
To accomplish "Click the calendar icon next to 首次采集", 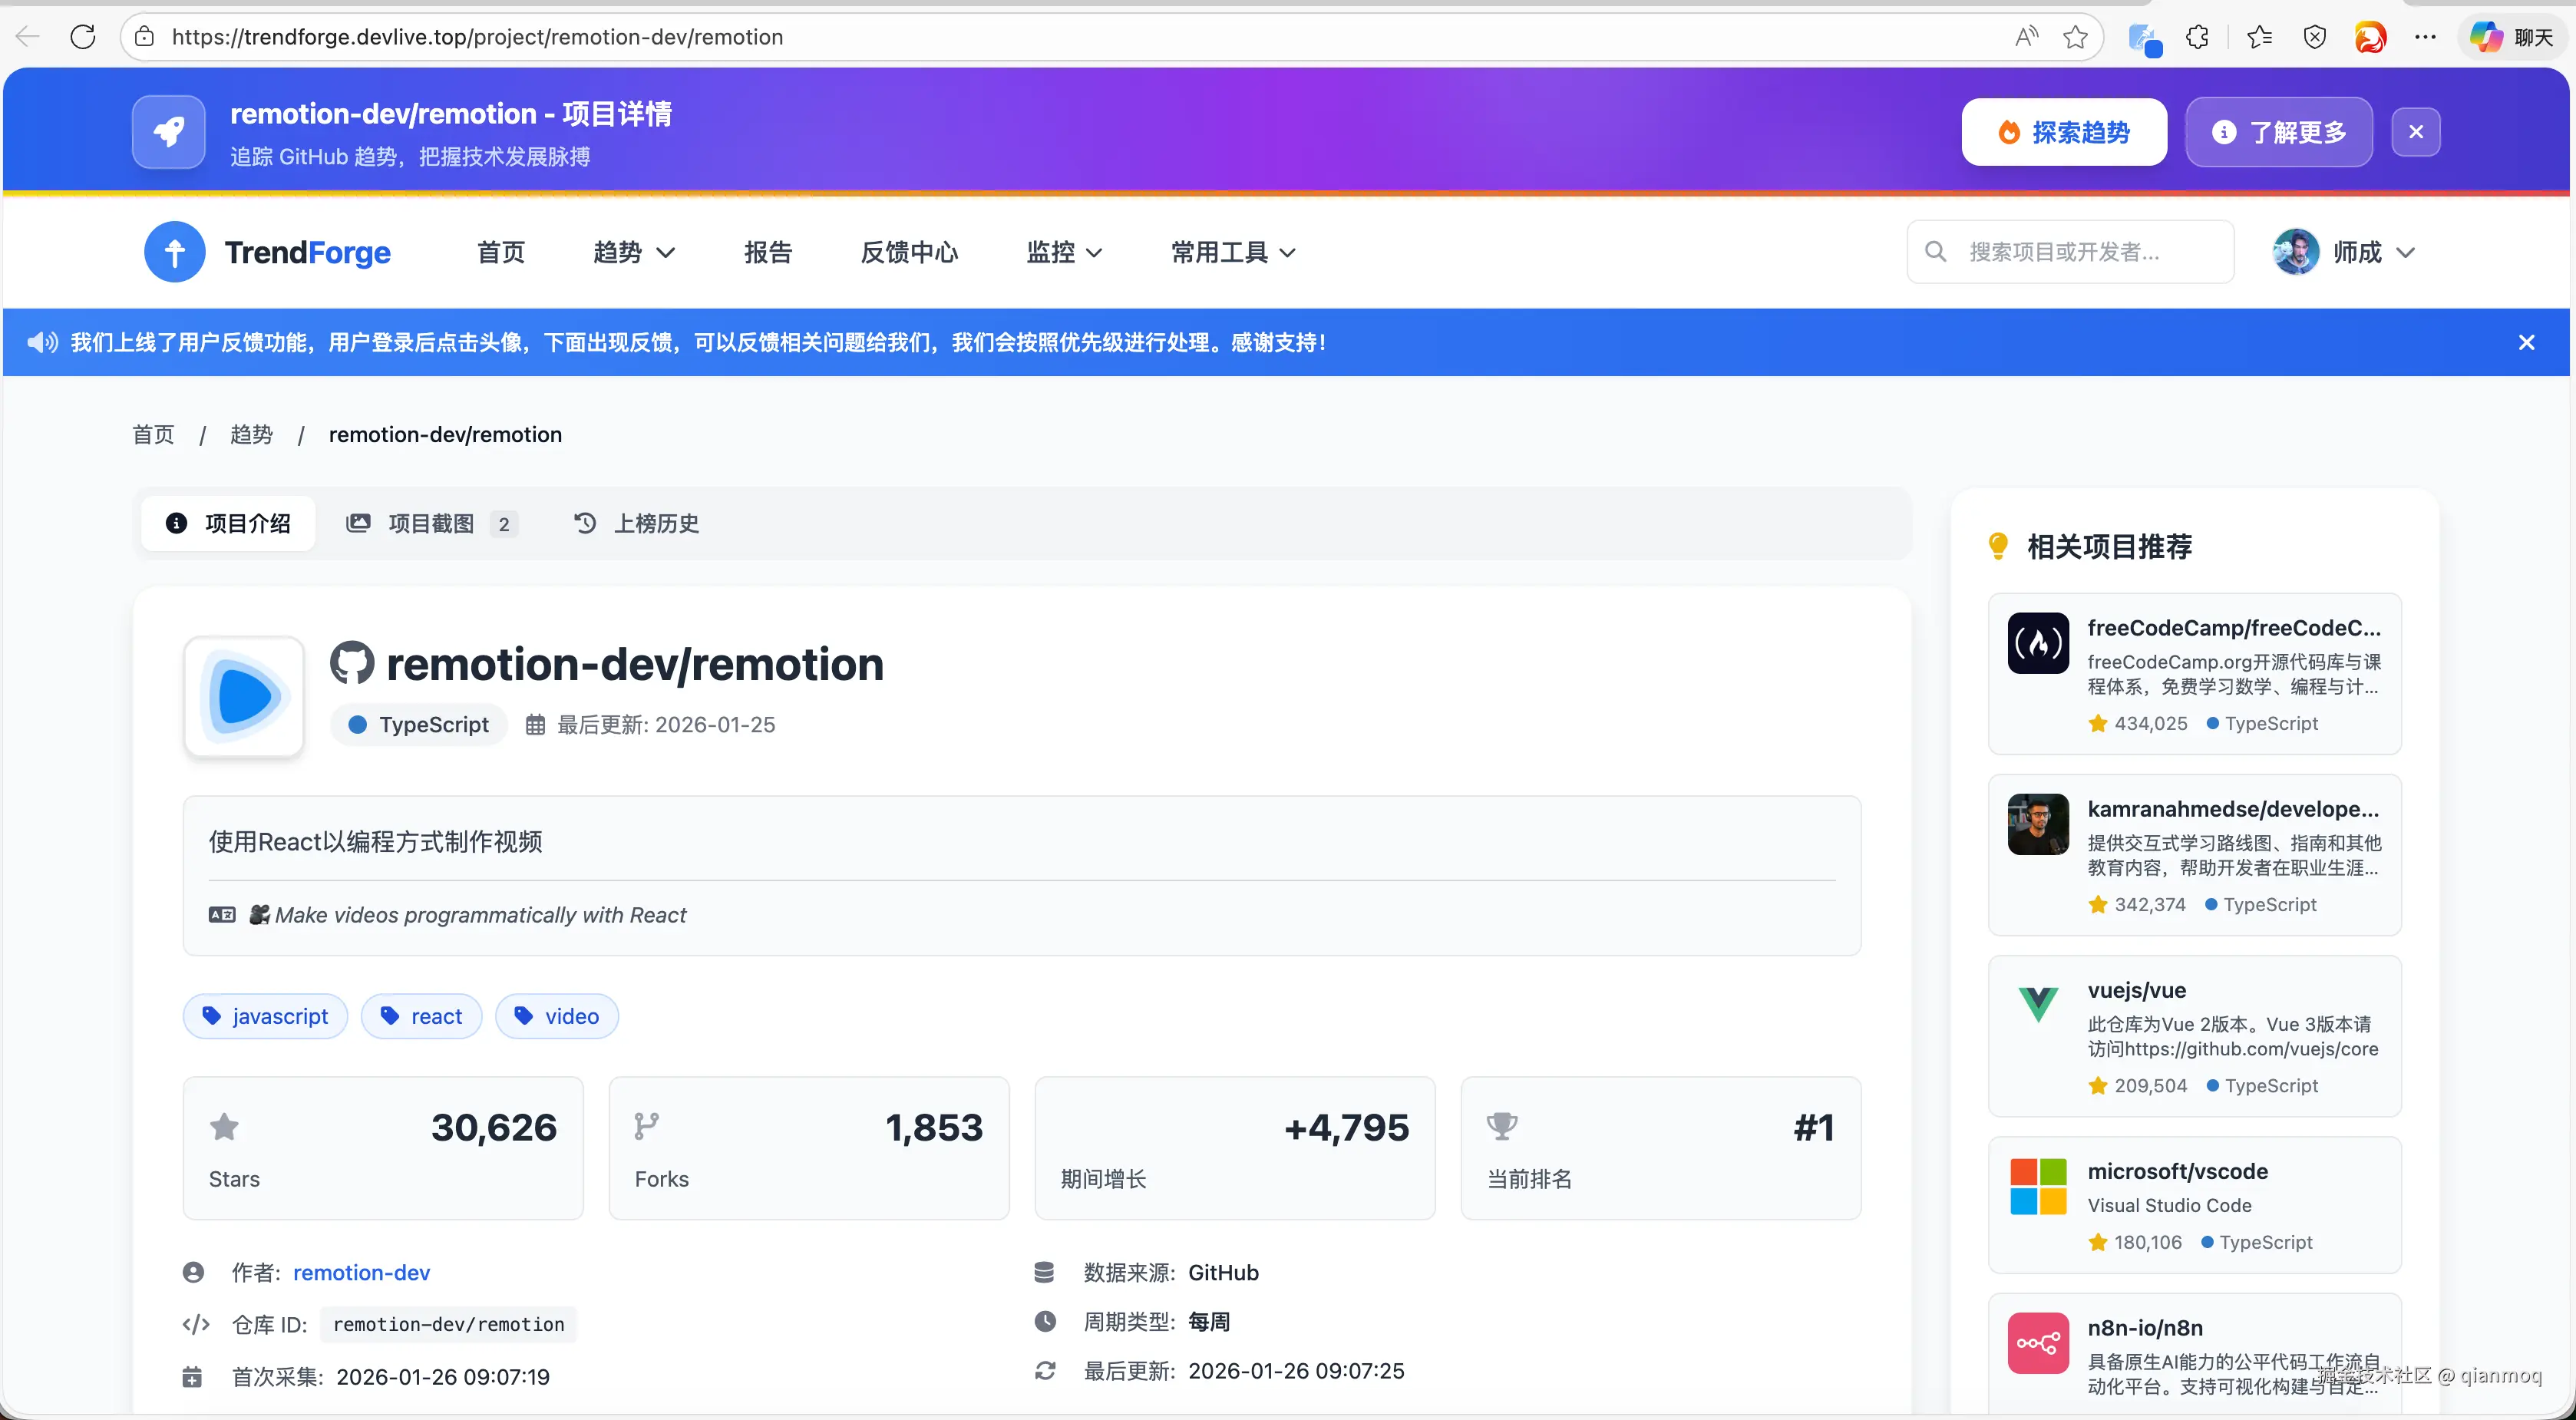I will coord(192,1376).
